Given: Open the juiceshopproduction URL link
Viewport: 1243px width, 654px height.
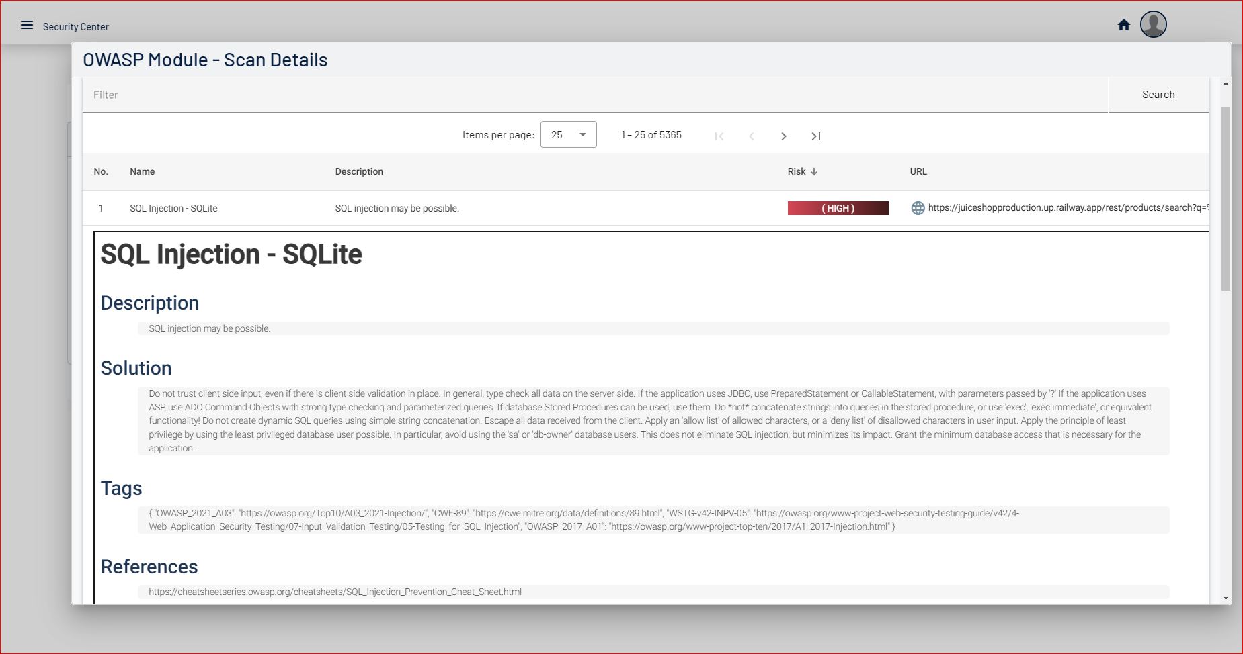Looking at the screenshot, I should click(x=1068, y=208).
